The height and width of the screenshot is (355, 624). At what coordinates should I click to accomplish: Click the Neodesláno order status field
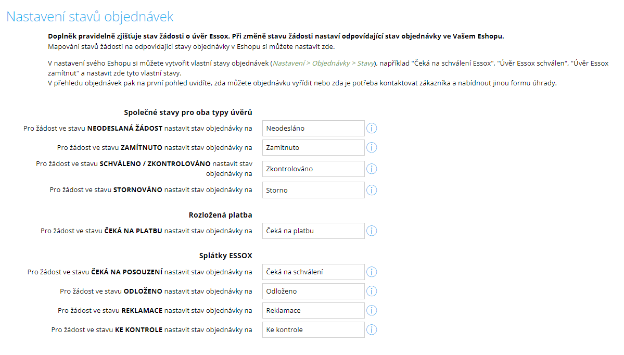click(x=313, y=128)
